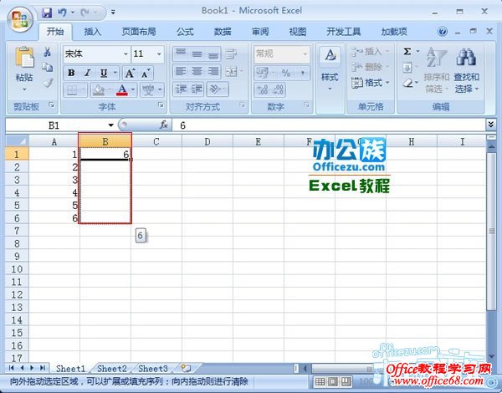Apply percent style to the cell
This screenshot has width=502, height=393.
pos(286,73)
